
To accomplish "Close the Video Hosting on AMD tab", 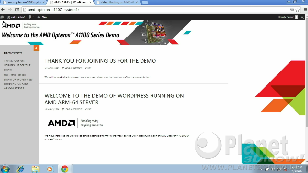I will click(x=137, y=2).
